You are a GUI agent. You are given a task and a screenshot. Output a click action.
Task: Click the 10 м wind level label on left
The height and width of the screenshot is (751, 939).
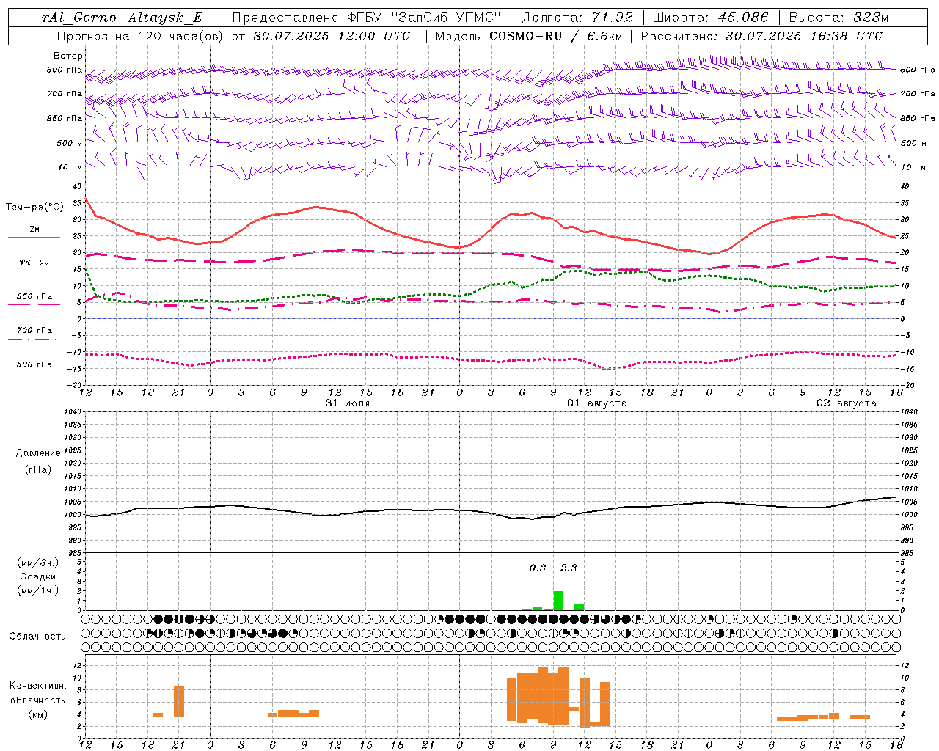[x=70, y=167]
